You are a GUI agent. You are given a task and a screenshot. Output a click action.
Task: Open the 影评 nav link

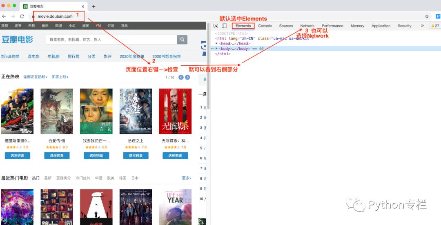(x=107, y=56)
